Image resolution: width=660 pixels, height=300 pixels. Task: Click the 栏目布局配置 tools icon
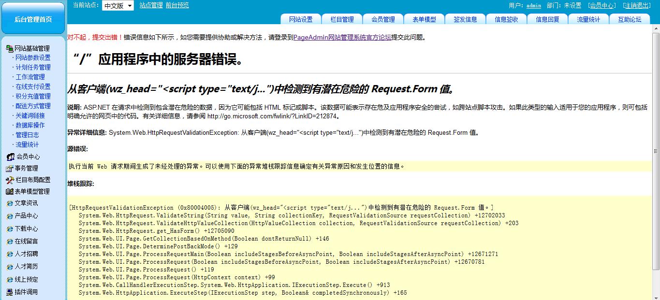pyautogui.click(x=10, y=180)
